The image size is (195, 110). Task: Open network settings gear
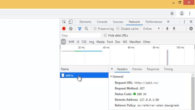pos(191,28)
